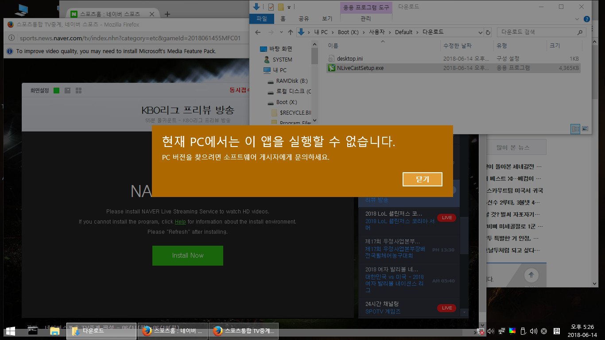
Task: Click the Windows Start button
Action: 10,331
